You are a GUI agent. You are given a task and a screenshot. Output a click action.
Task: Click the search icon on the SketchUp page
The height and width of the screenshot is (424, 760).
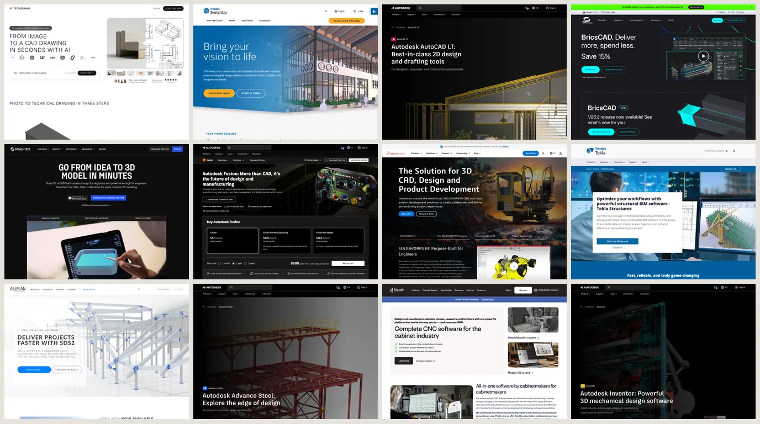click(x=326, y=11)
